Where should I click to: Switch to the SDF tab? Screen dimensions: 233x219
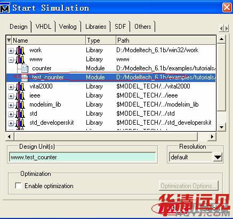pyautogui.click(x=120, y=27)
